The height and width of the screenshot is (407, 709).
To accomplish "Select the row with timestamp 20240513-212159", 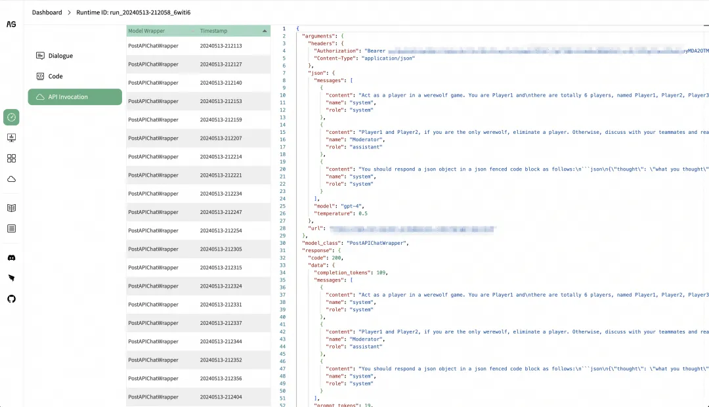I will click(198, 120).
